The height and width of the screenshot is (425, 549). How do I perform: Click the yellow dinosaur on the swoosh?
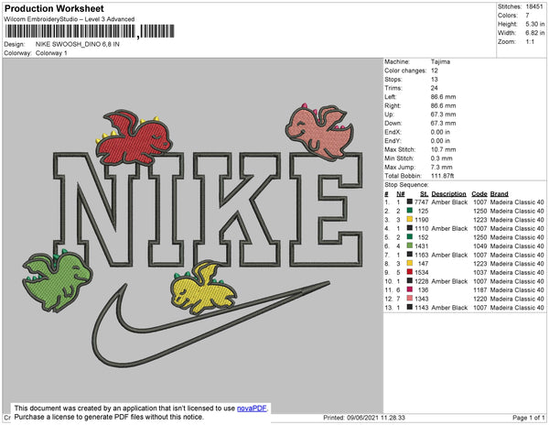203,288
